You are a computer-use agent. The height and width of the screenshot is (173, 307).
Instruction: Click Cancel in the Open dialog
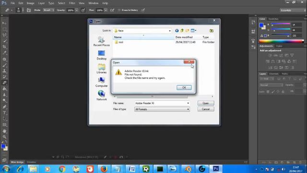point(206,109)
